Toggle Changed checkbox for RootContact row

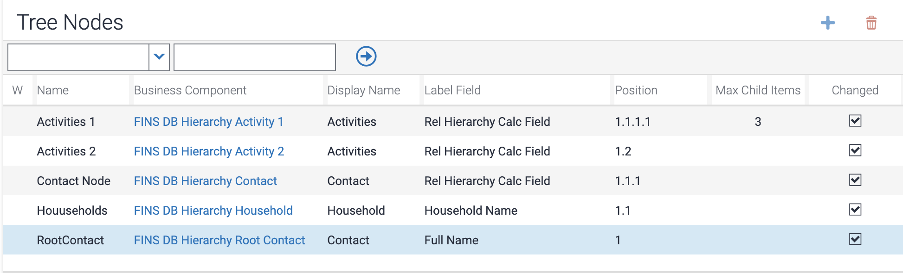click(x=855, y=240)
